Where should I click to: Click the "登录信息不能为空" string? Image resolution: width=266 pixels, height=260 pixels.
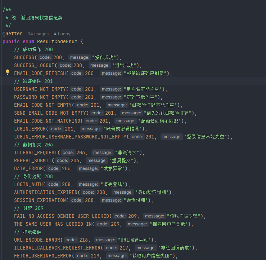pyautogui.click(x=206, y=137)
